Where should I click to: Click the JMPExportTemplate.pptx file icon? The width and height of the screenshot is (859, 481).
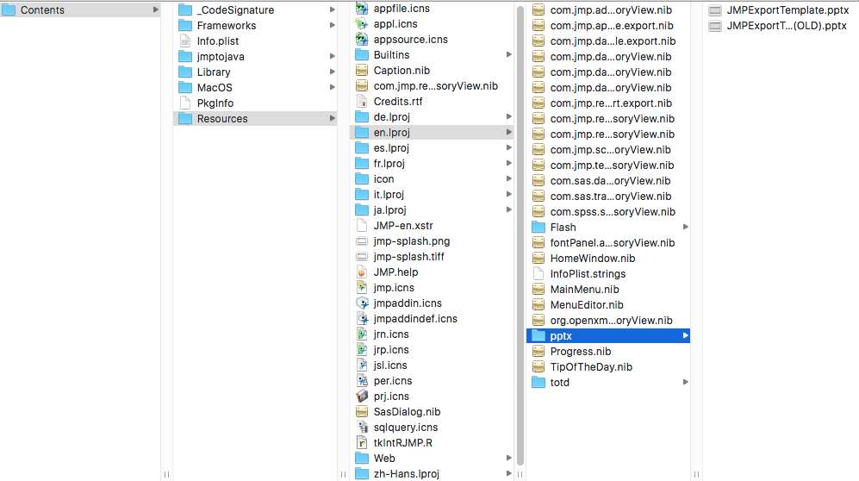click(715, 9)
